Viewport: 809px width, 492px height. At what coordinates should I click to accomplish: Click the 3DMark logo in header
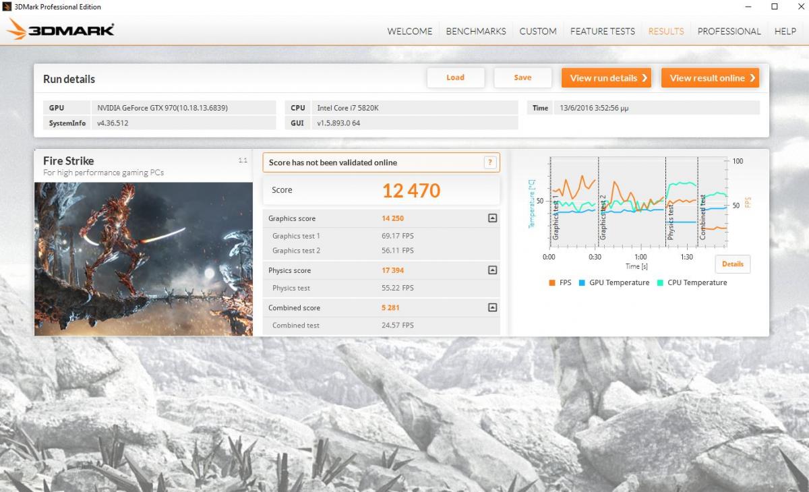tap(61, 30)
